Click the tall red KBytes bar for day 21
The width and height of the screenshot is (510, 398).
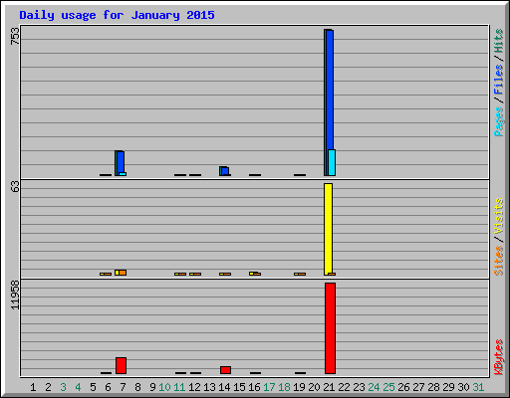[330, 328]
